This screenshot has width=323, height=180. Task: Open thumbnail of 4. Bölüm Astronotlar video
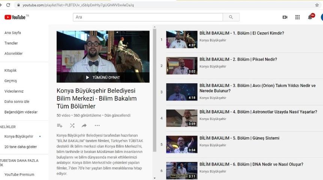pos(182,118)
